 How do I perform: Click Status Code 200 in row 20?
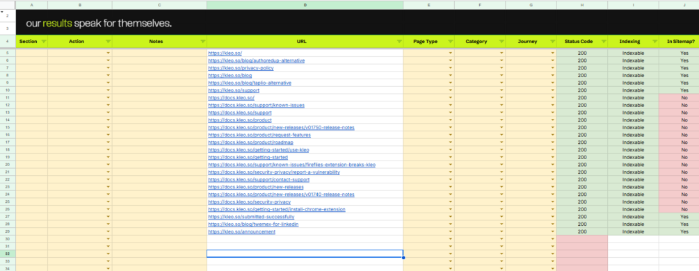(582, 165)
